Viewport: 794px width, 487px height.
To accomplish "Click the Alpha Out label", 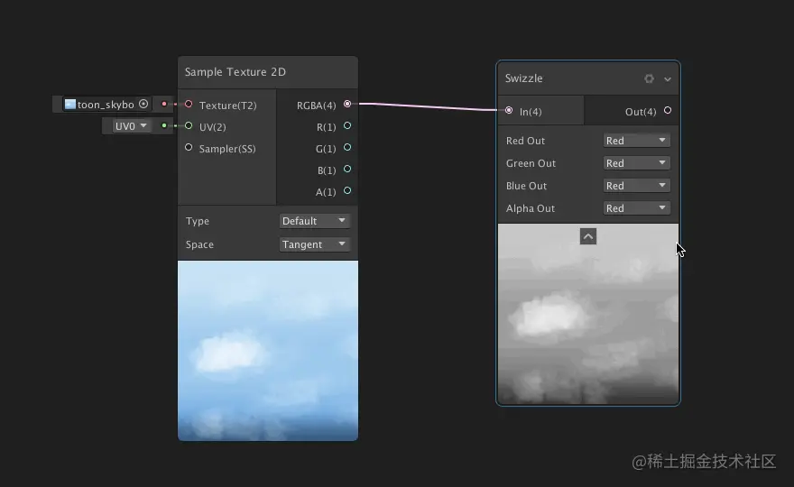I will coord(531,208).
